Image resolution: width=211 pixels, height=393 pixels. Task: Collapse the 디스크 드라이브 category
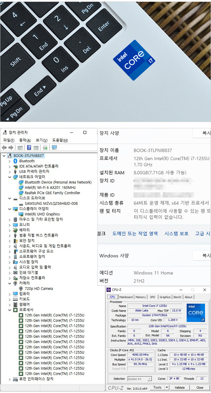pyautogui.click(x=9, y=198)
